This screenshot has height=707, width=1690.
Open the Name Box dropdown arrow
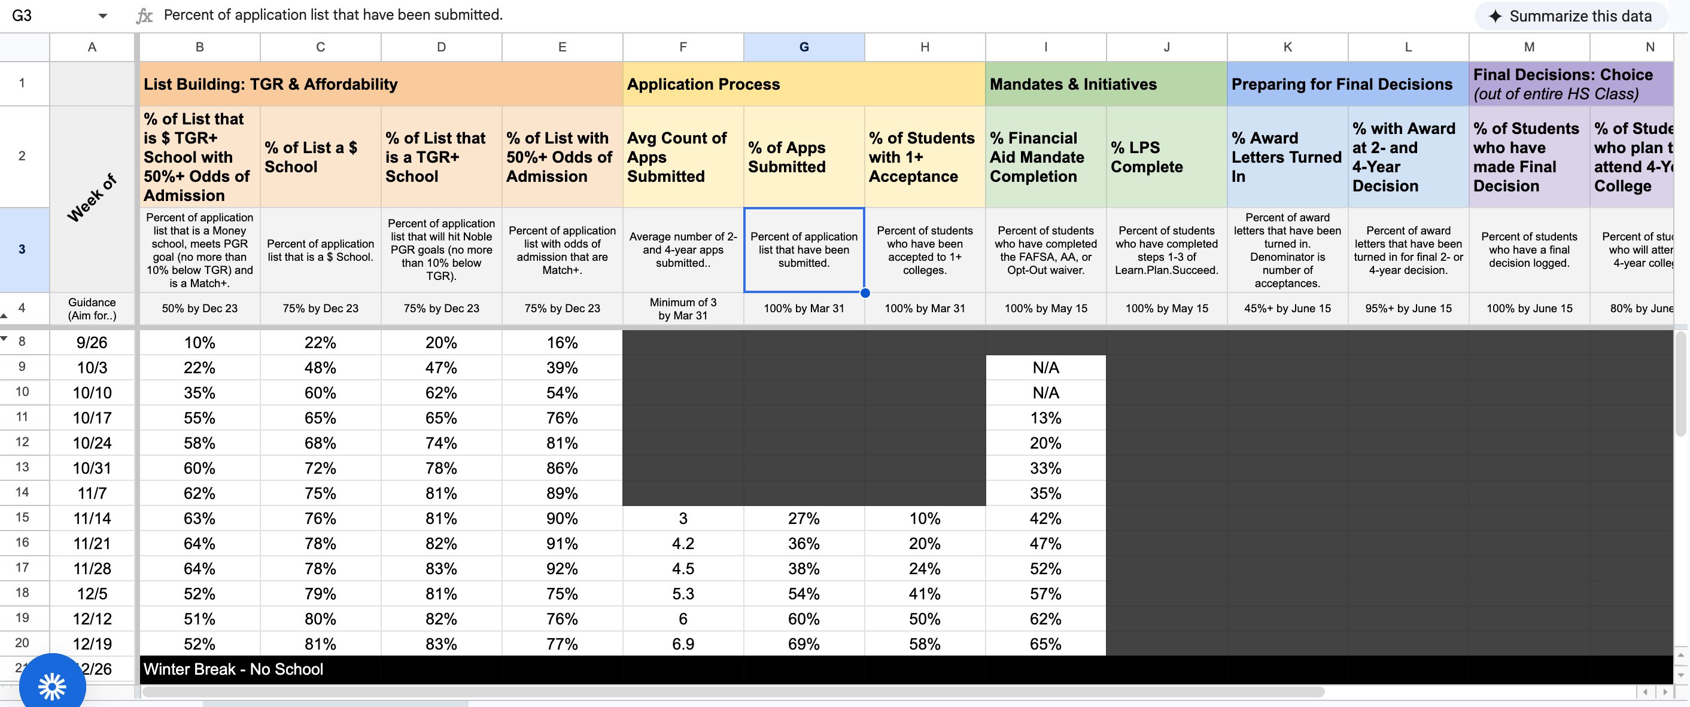(x=102, y=16)
